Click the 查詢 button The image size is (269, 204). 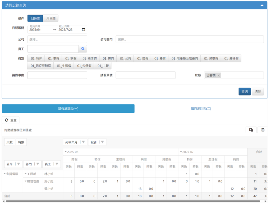click(x=244, y=91)
